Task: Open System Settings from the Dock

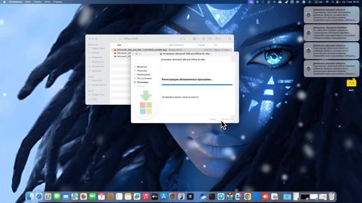Action: click(x=173, y=197)
